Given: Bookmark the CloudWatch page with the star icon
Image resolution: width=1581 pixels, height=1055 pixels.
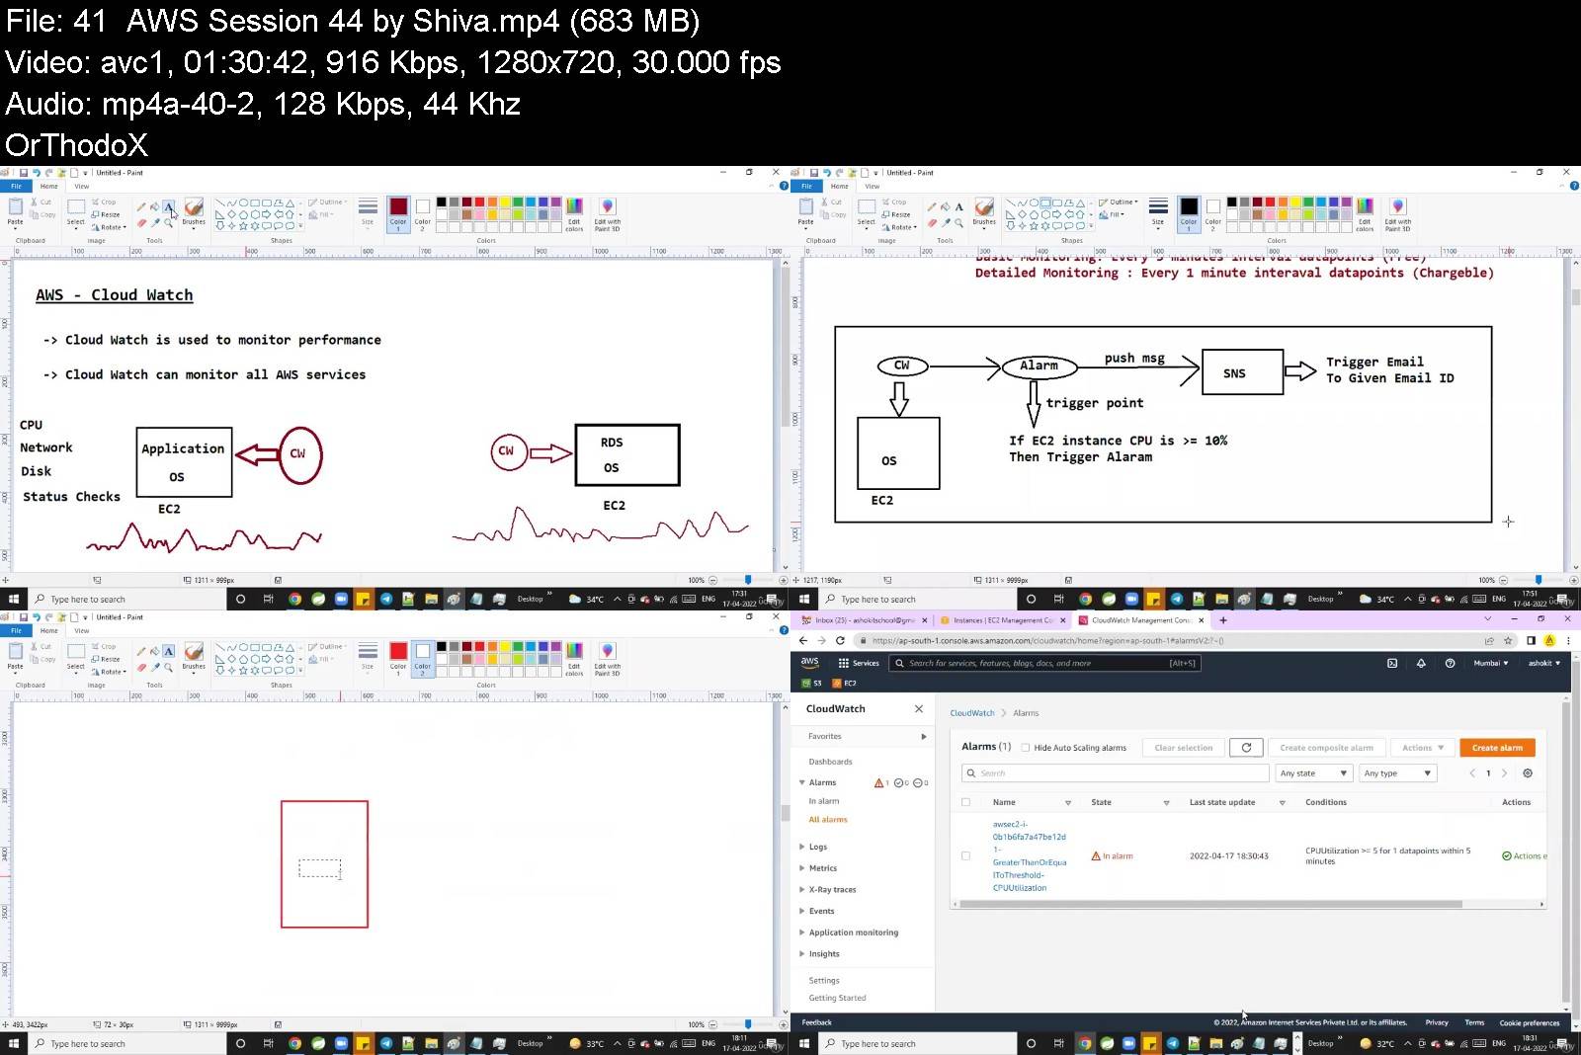Looking at the screenshot, I should pyautogui.click(x=1508, y=640).
